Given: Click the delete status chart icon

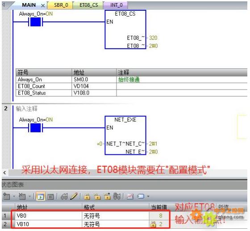Looking at the screenshot, I should coord(22,196).
